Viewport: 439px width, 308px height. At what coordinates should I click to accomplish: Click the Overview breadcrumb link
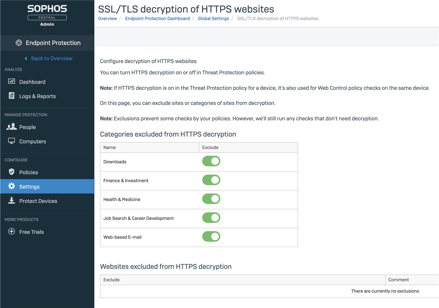point(107,19)
